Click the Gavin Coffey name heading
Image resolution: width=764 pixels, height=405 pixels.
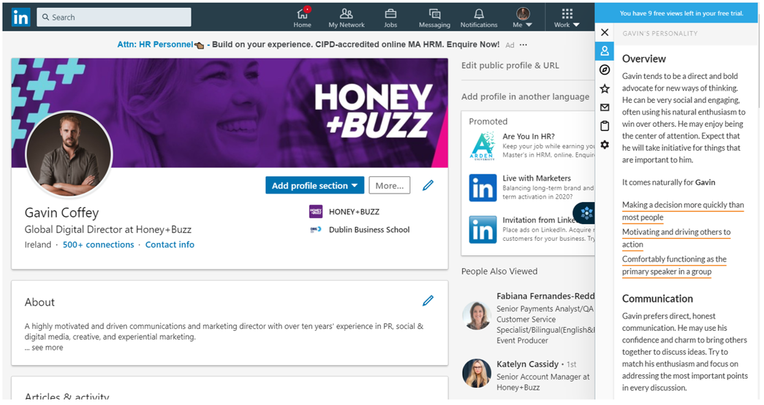tap(61, 213)
